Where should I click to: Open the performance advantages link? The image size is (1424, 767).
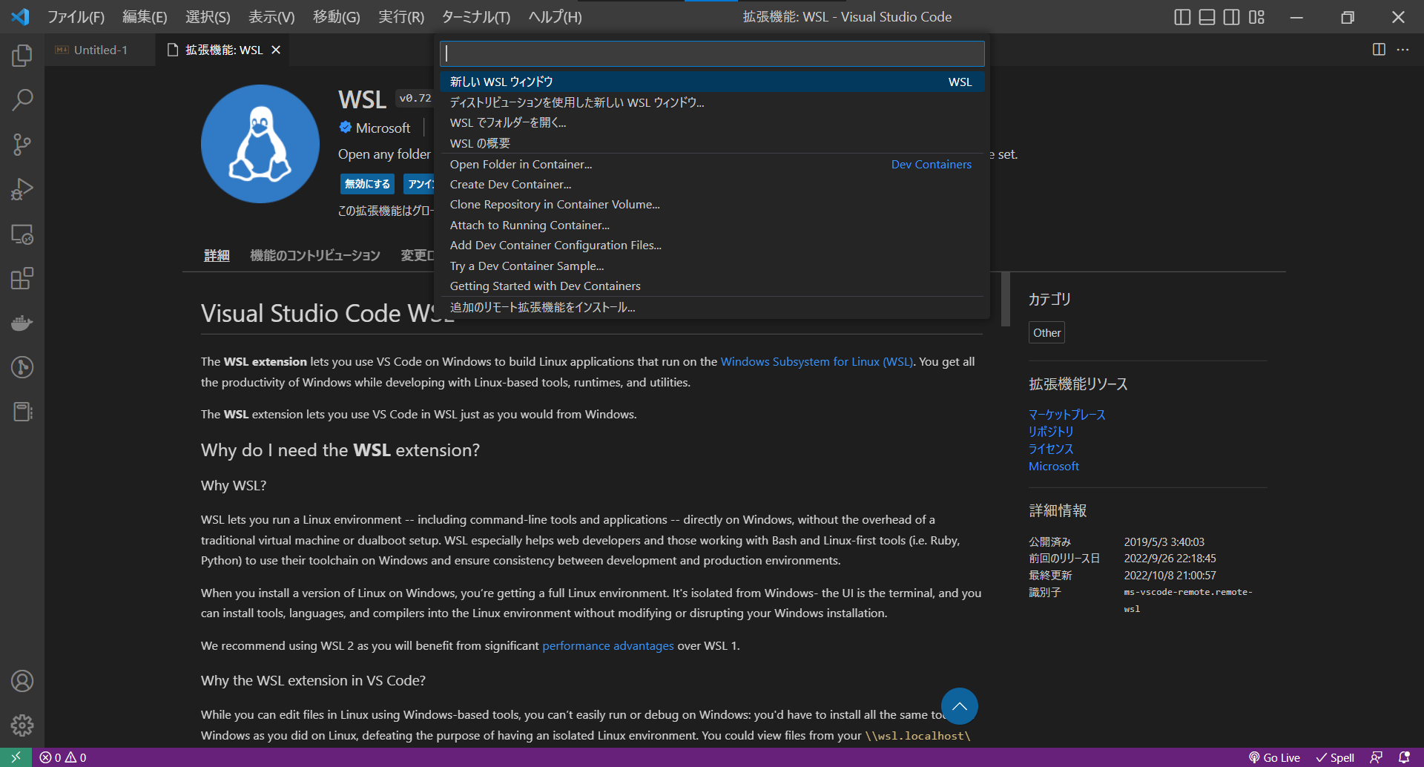608,645
